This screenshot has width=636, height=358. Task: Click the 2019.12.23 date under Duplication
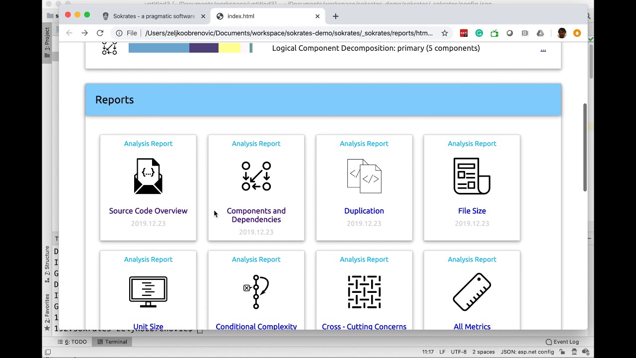364,224
